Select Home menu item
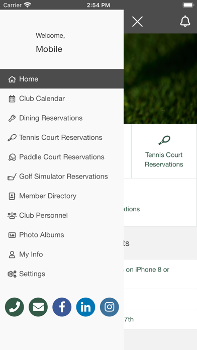The image size is (197, 350). pyautogui.click(x=62, y=79)
